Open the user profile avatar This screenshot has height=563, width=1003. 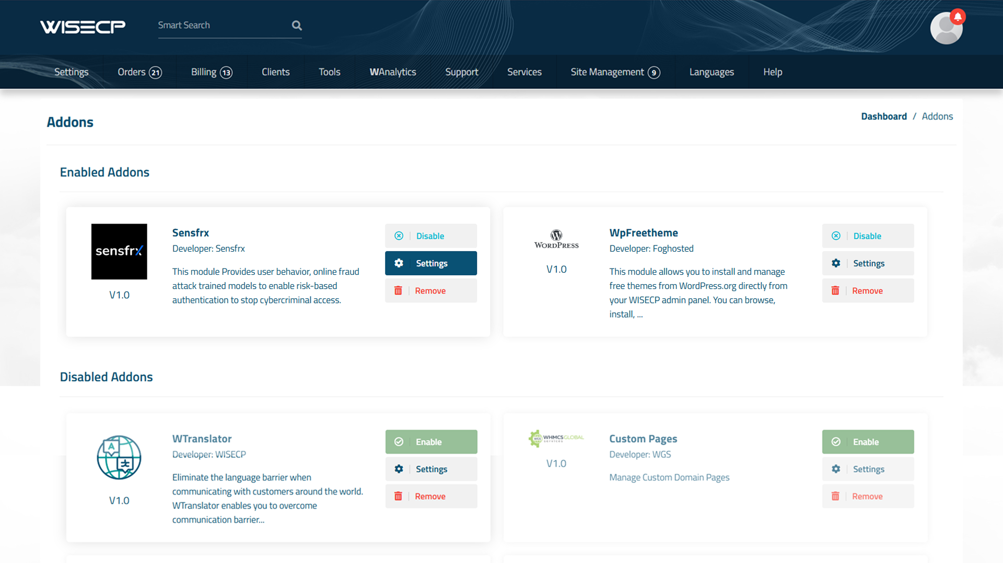(x=946, y=29)
